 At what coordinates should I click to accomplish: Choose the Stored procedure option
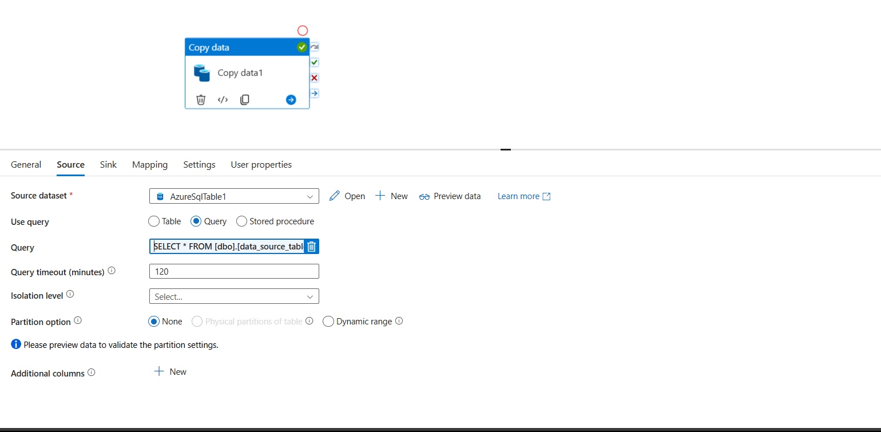(x=241, y=221)
